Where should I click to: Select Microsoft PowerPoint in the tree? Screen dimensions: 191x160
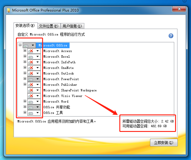(x=61, y=79)
